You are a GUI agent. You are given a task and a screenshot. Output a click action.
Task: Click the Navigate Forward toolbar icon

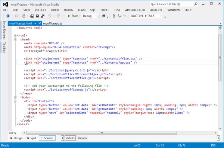16,16
